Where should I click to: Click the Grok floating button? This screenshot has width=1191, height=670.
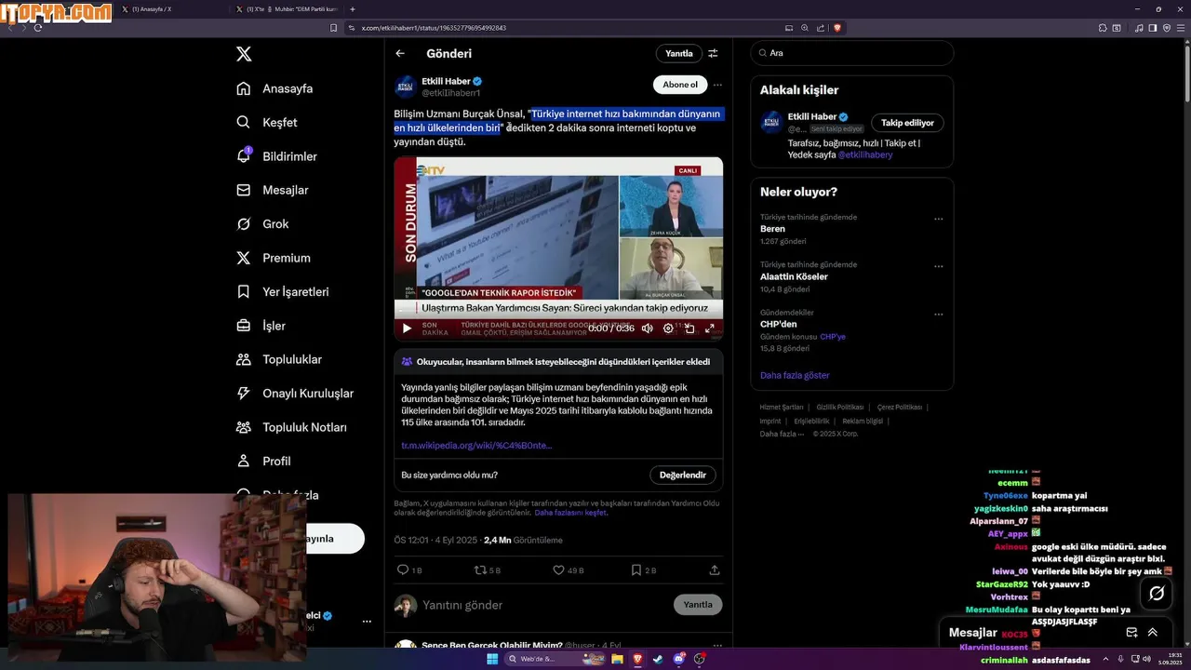pyautogui.click(x=1157, y=593)
